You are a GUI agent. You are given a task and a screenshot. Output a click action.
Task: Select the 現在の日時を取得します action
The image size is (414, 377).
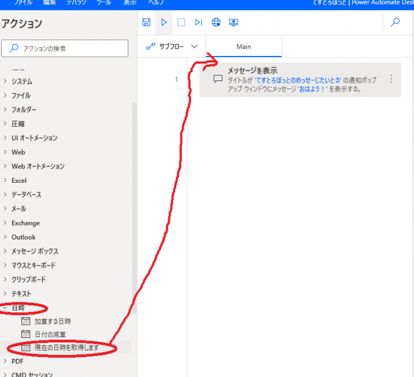(x=65, y=347)
